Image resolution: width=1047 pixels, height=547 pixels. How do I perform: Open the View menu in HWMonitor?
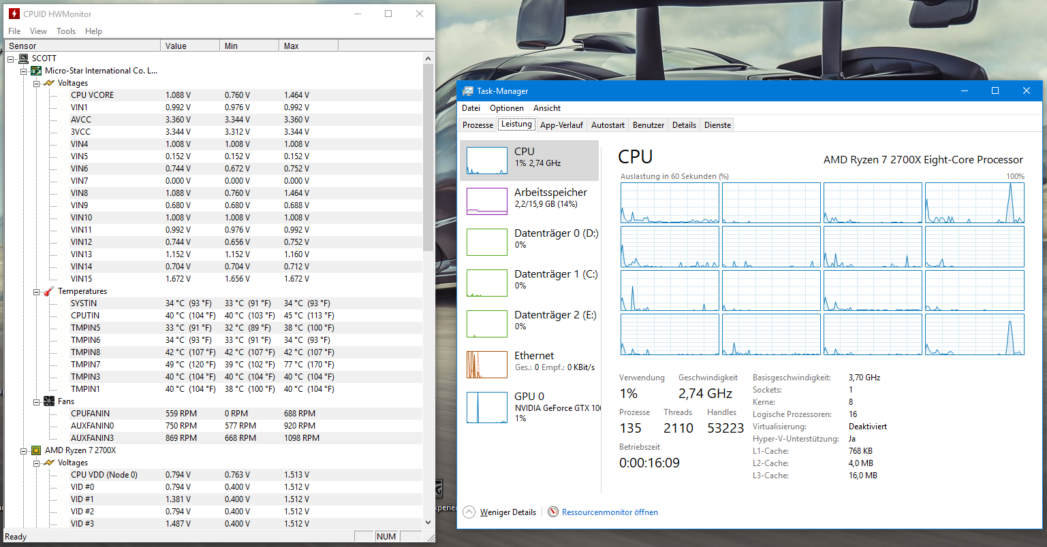click(38, 31)
